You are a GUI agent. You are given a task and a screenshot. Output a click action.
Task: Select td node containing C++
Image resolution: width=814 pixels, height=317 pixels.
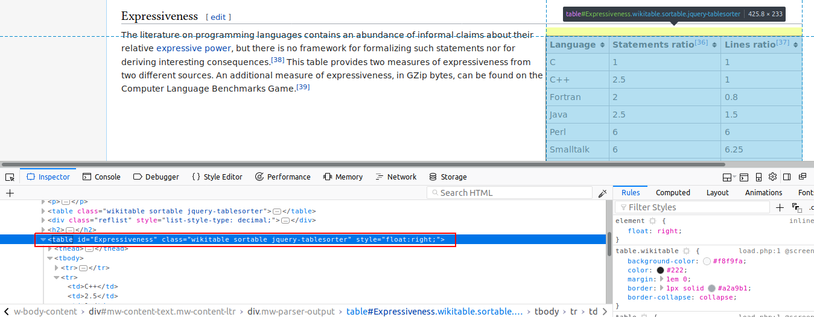[92, 287]
